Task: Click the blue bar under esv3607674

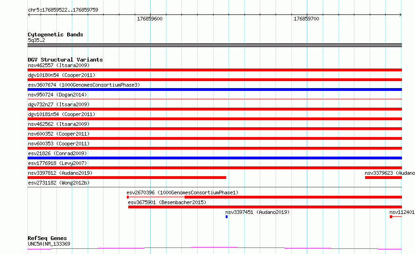Action: [214, 89]
